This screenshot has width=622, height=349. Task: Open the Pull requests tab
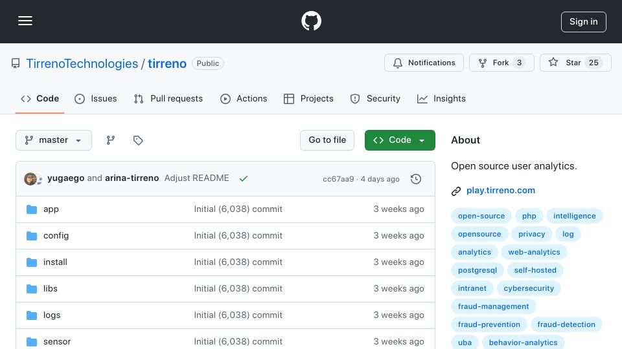[x=168, y=98]
